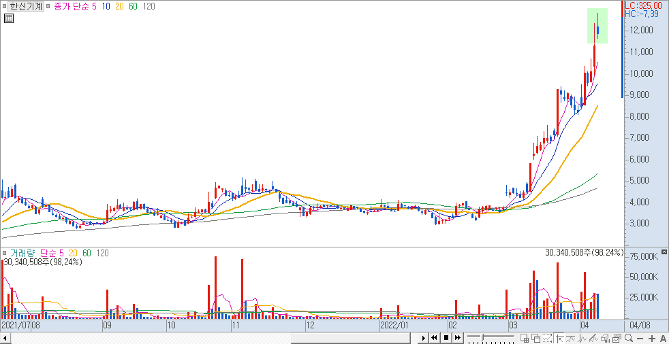This screenshot has height=344, width=669.
Task: Click the 거래량 volume indicator label
Action: [21, 254]
